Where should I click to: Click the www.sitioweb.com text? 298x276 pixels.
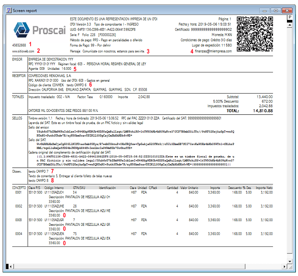(x=23, y=51)
